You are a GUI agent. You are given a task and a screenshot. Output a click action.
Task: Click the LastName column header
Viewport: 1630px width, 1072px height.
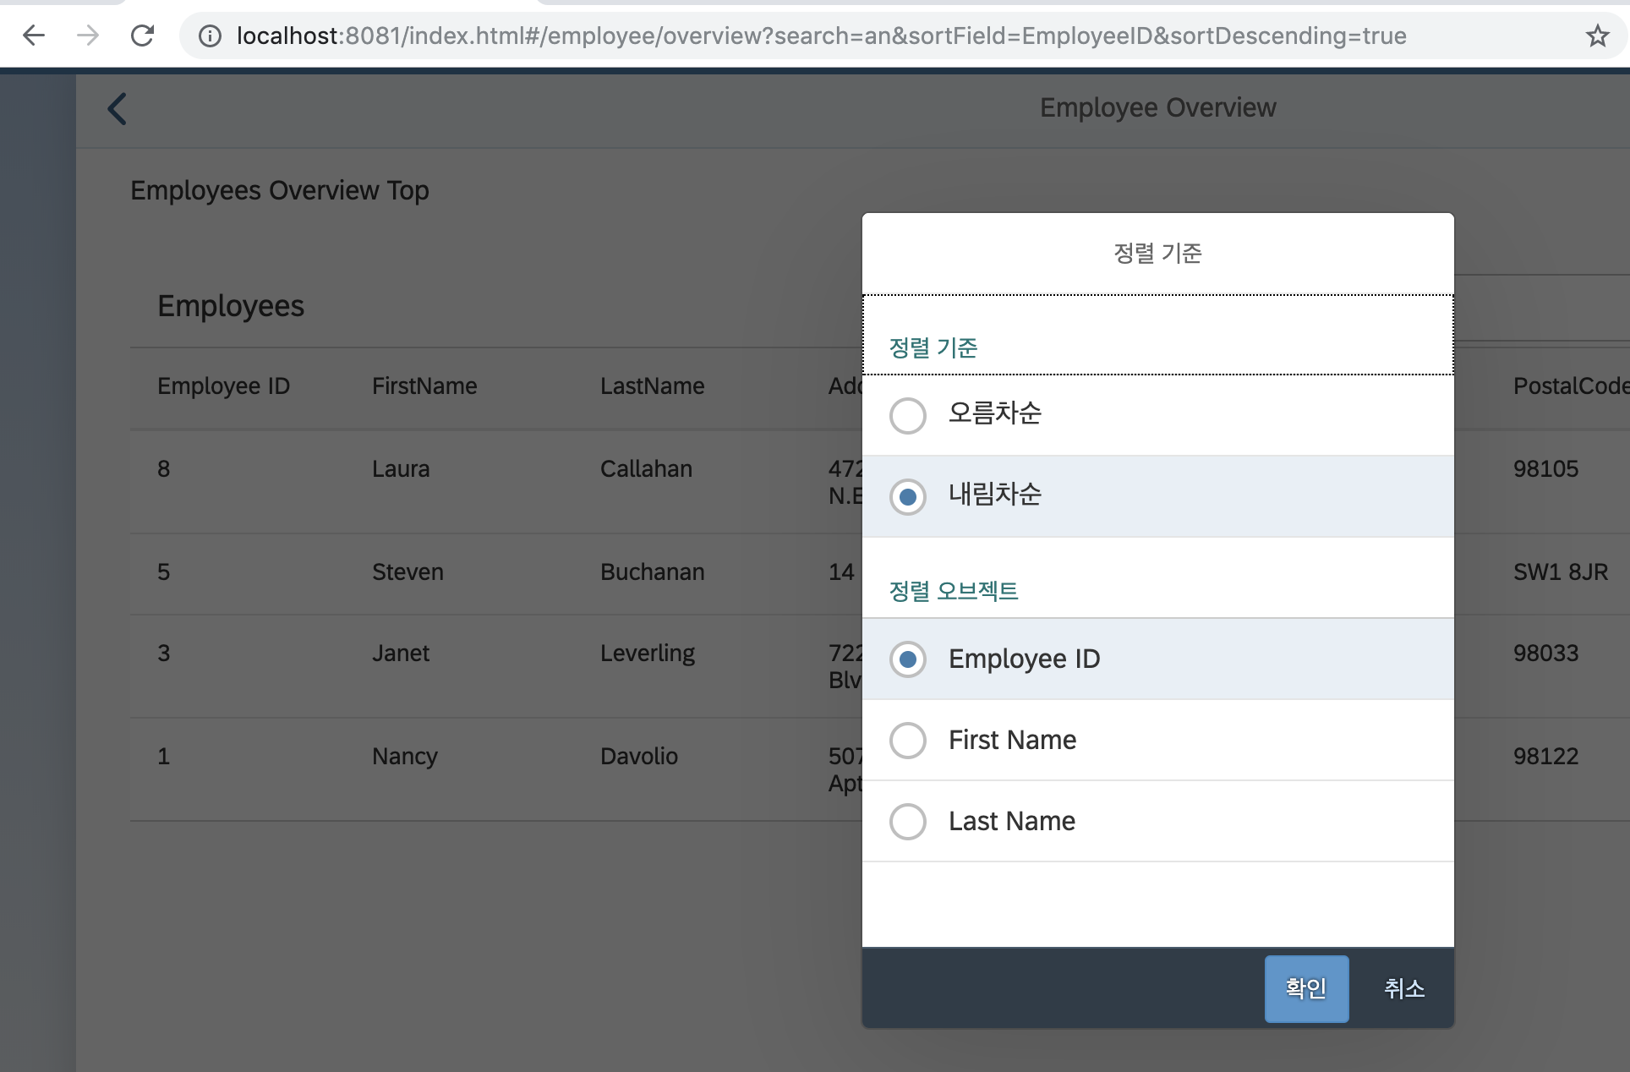pos(652,386)
